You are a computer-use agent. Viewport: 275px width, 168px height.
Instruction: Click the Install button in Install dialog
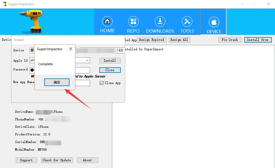coord(110,61)
